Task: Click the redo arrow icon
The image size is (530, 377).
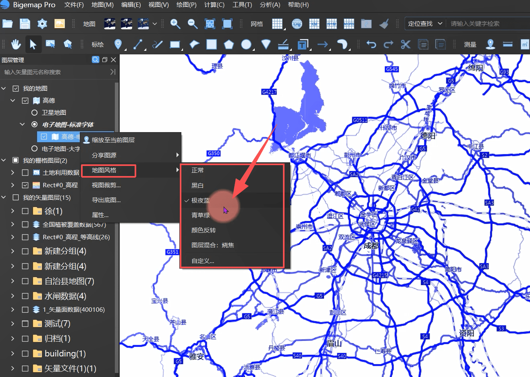Action: (x=389, y=44)
